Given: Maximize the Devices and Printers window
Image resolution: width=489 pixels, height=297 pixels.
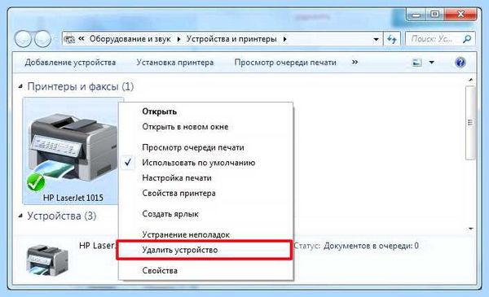Looking at the screenshot, I should [x=434, y=15].
